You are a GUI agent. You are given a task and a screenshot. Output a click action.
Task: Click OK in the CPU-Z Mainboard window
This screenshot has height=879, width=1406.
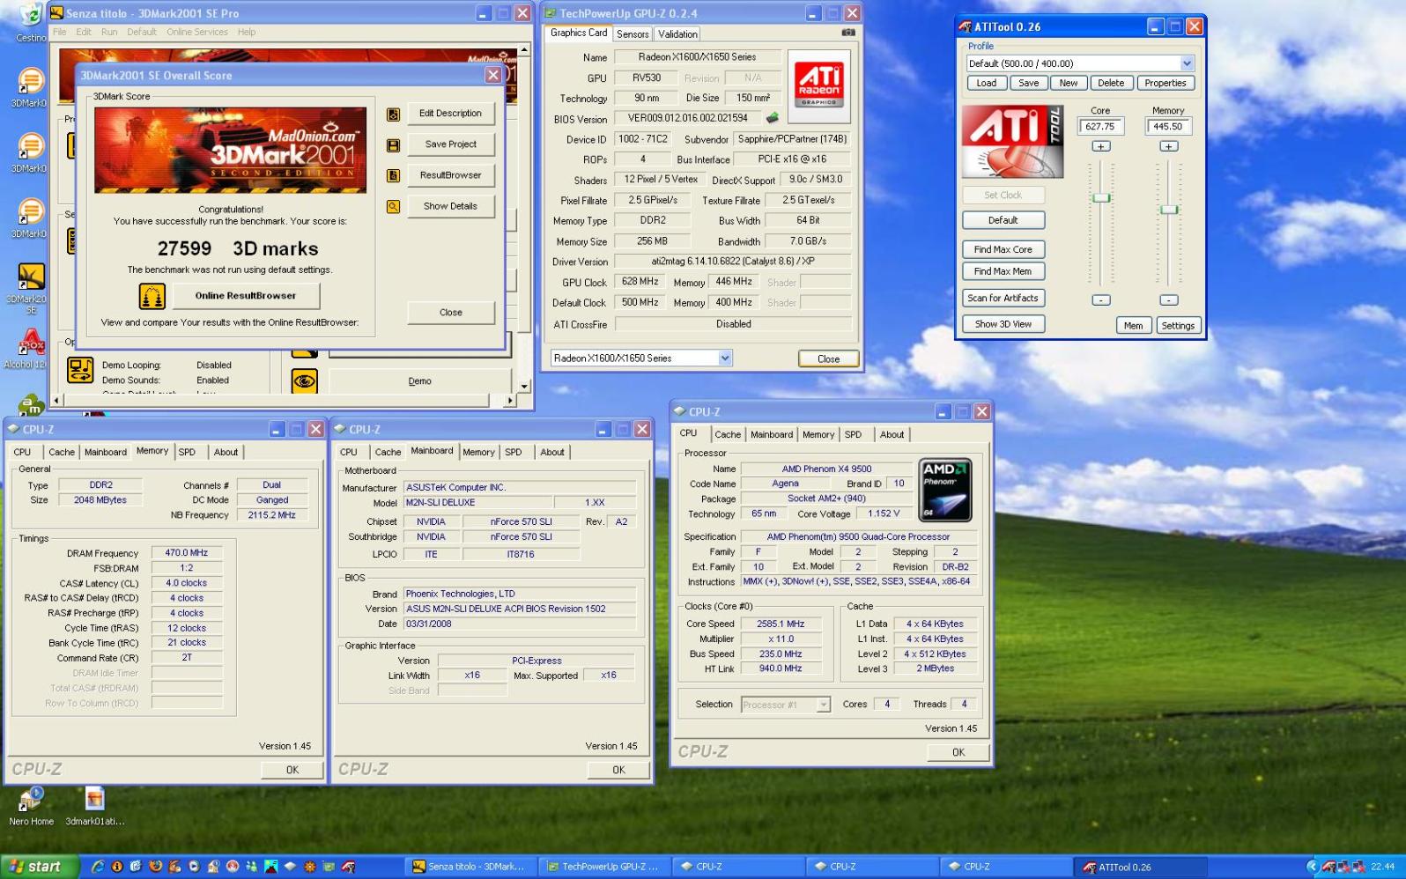[x=618, y=770]
